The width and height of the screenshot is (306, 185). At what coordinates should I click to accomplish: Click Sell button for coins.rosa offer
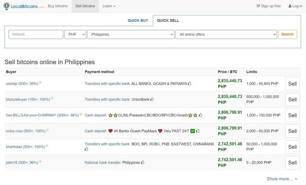click(292, 131)
